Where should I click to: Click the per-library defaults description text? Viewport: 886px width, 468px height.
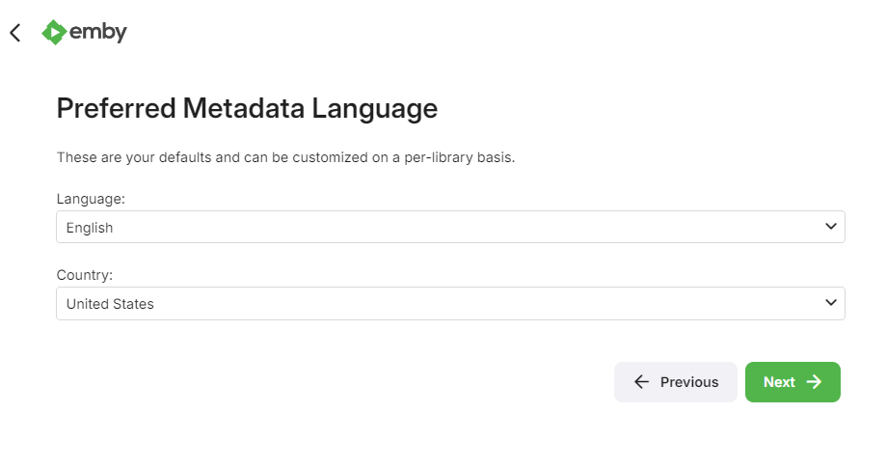(285, 157)
